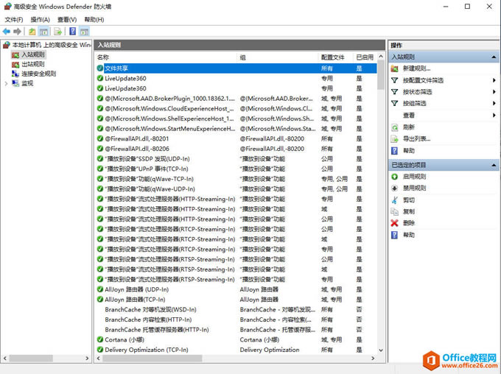Click the 按组筛选 funnel icon

395,104
